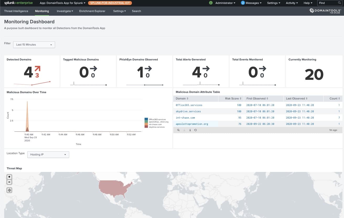Click the trend arrow in PhishEye Domains Observed
The image size is (344, 218).
pos(148,69)
